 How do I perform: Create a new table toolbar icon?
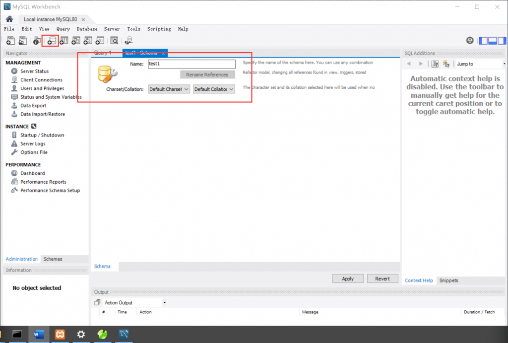coord(64,41)
